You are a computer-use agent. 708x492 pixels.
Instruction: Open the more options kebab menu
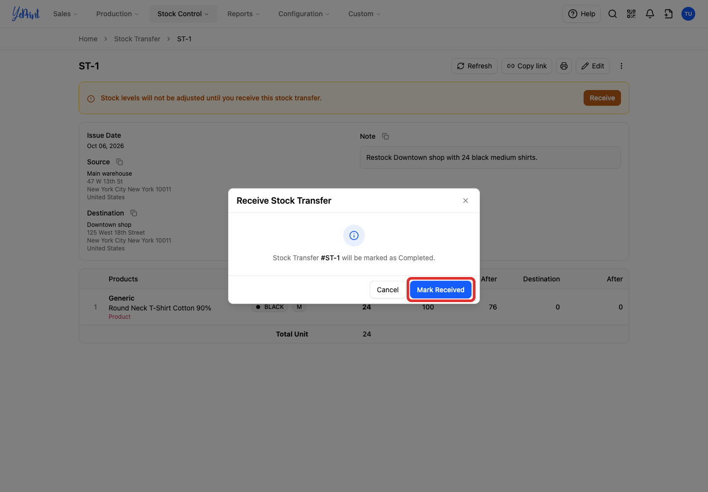[621, 66]
